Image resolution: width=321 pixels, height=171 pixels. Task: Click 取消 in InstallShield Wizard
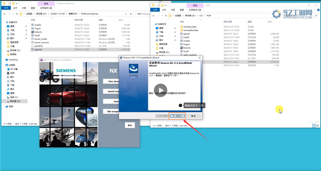(193, 116)
